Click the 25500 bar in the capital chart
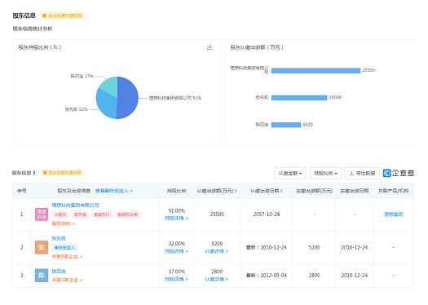 tap(315, 70)
